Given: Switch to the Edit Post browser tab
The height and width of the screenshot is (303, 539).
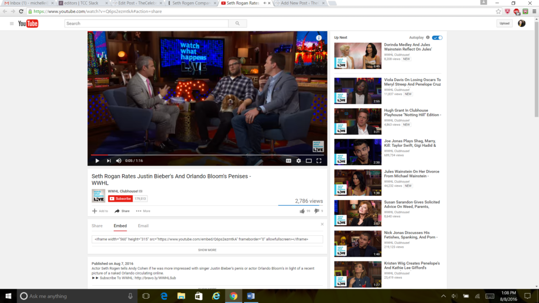Looking at the screenshot, I should click(x=137, y=3).
